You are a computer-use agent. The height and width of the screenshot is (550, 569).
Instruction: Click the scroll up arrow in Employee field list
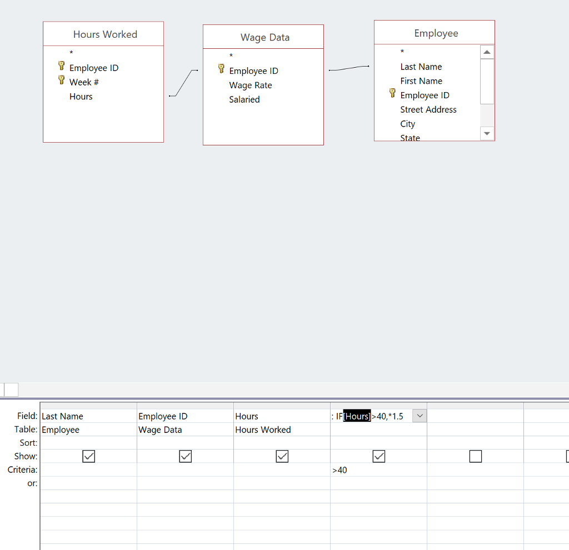pos(487,52)
